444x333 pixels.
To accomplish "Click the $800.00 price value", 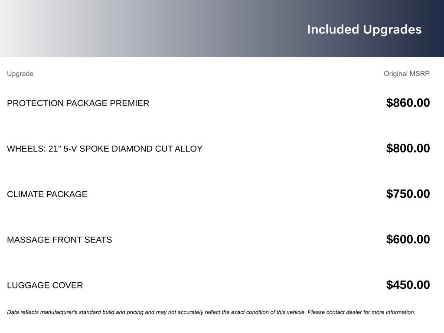I will [408, 148].
